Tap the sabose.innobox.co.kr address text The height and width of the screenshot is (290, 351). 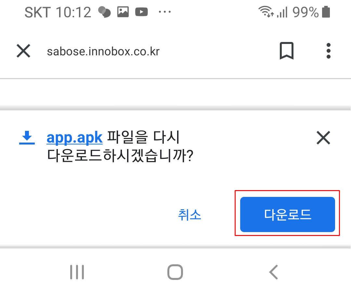(103, 51)
